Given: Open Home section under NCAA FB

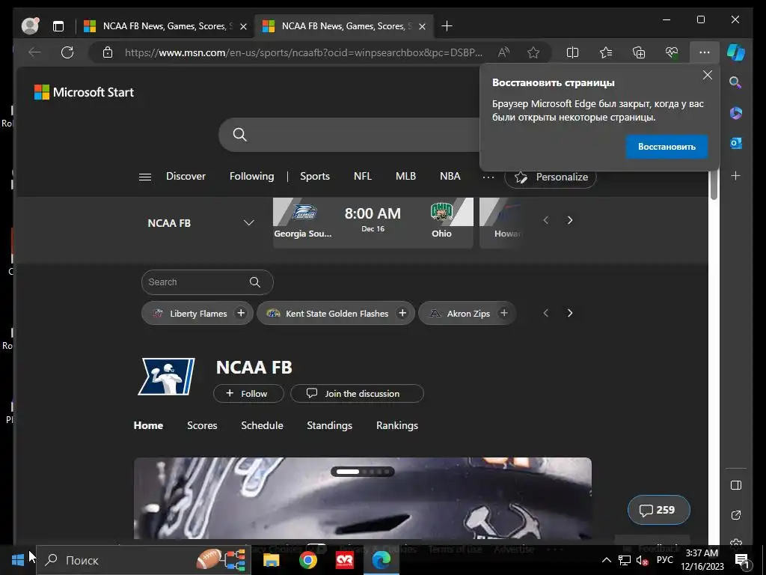Looking at the screenshot, I should click(148, 425).
